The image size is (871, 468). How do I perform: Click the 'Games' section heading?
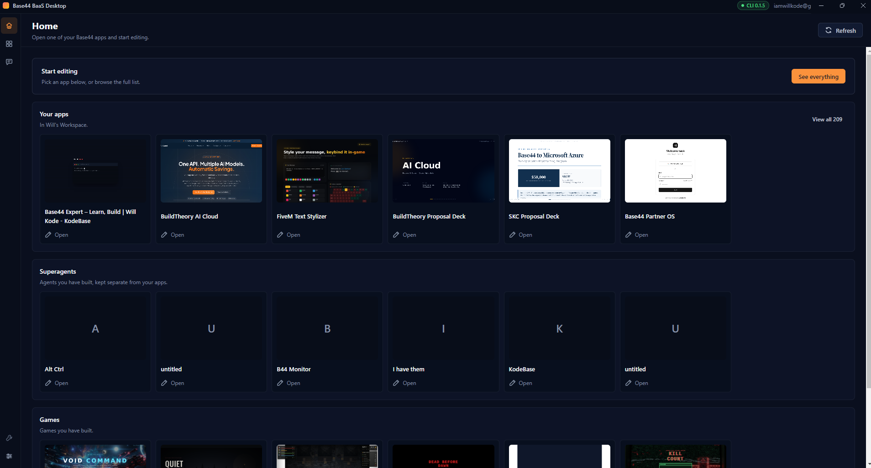(x=50, y=420)
